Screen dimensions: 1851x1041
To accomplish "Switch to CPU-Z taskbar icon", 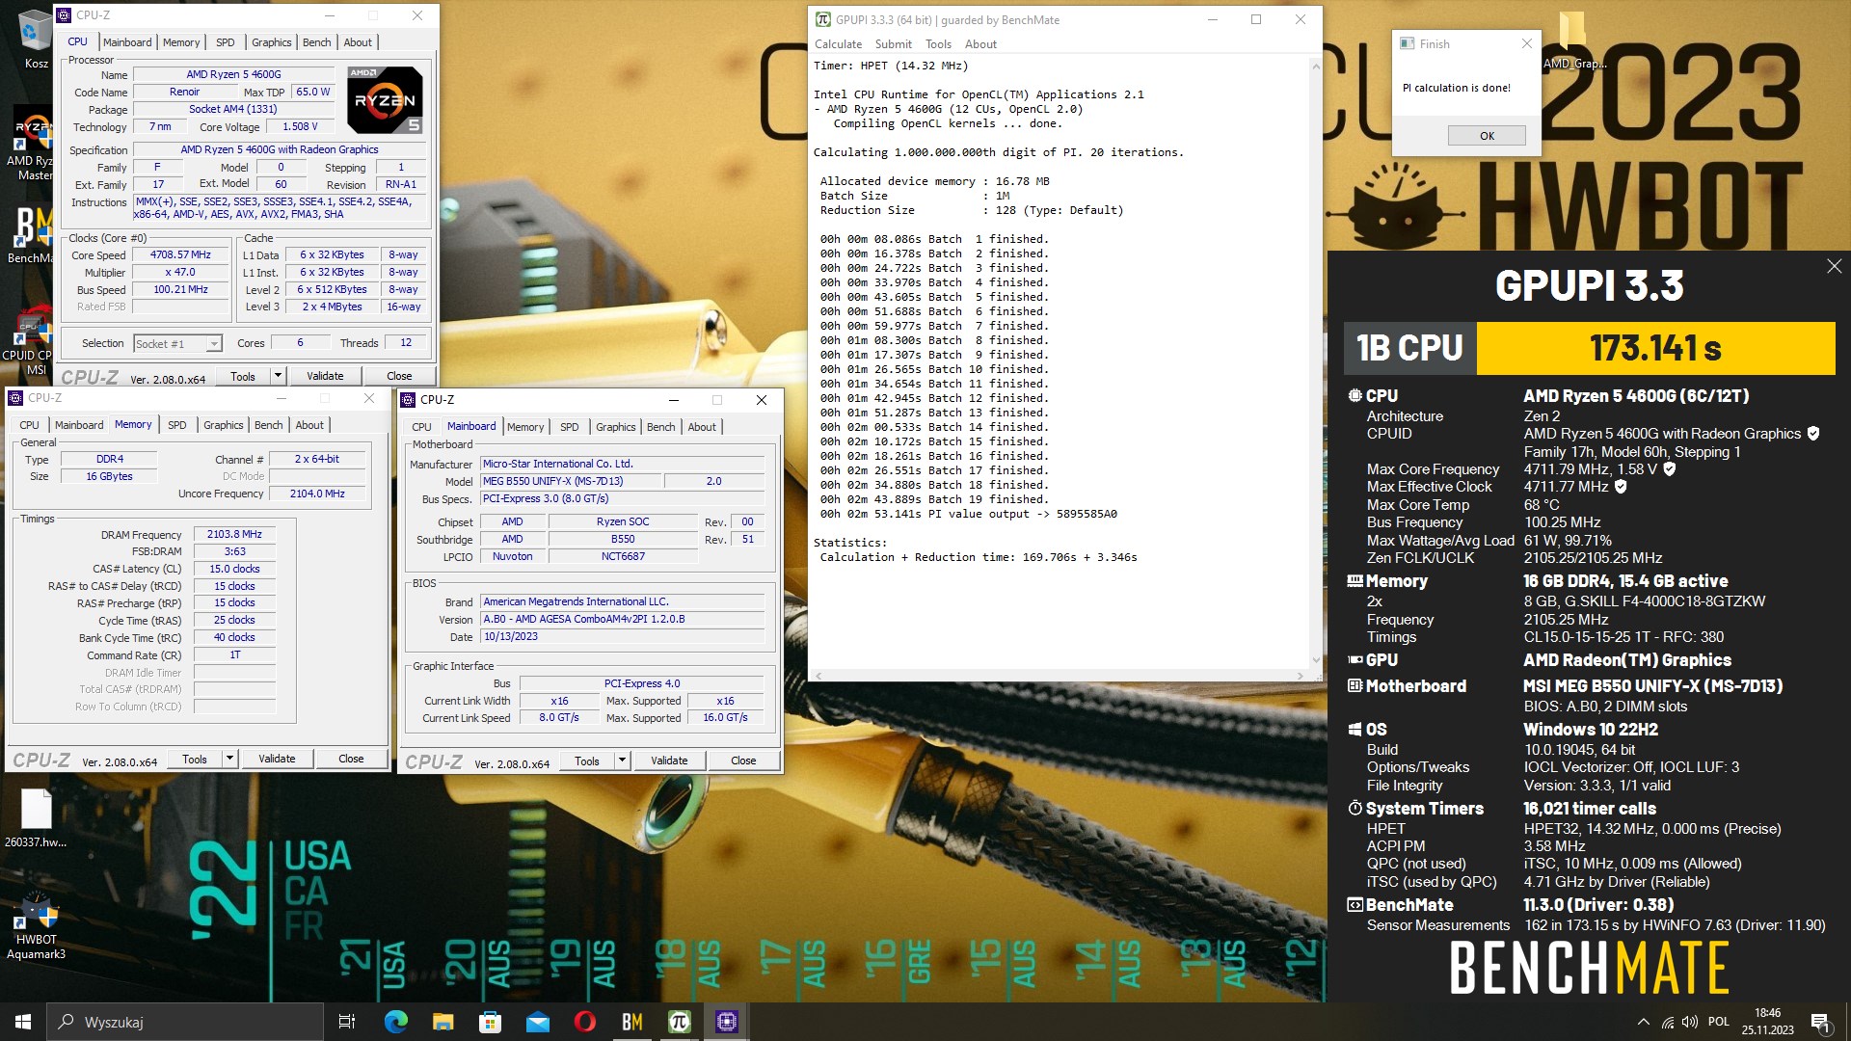I will [726, 1022].
